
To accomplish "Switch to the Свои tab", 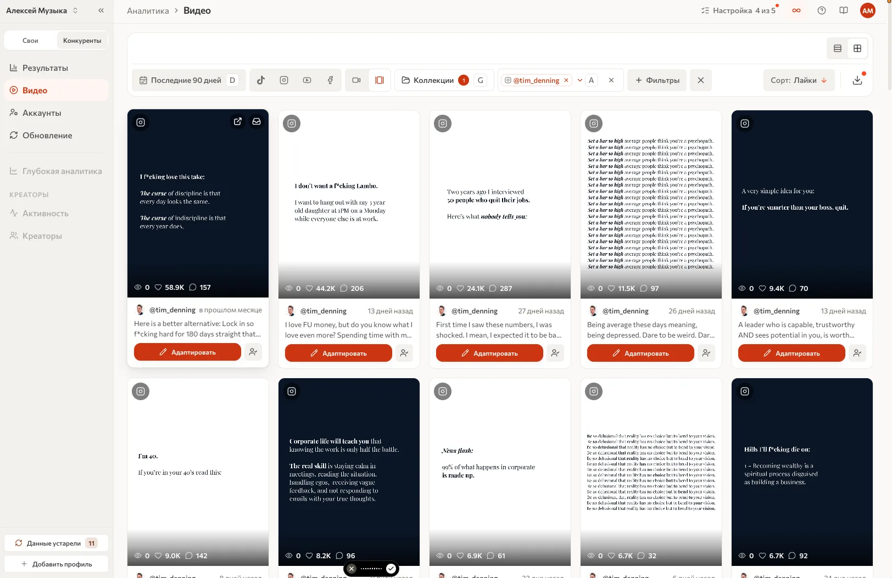I will pyautogui.click(x=30, y=41).
